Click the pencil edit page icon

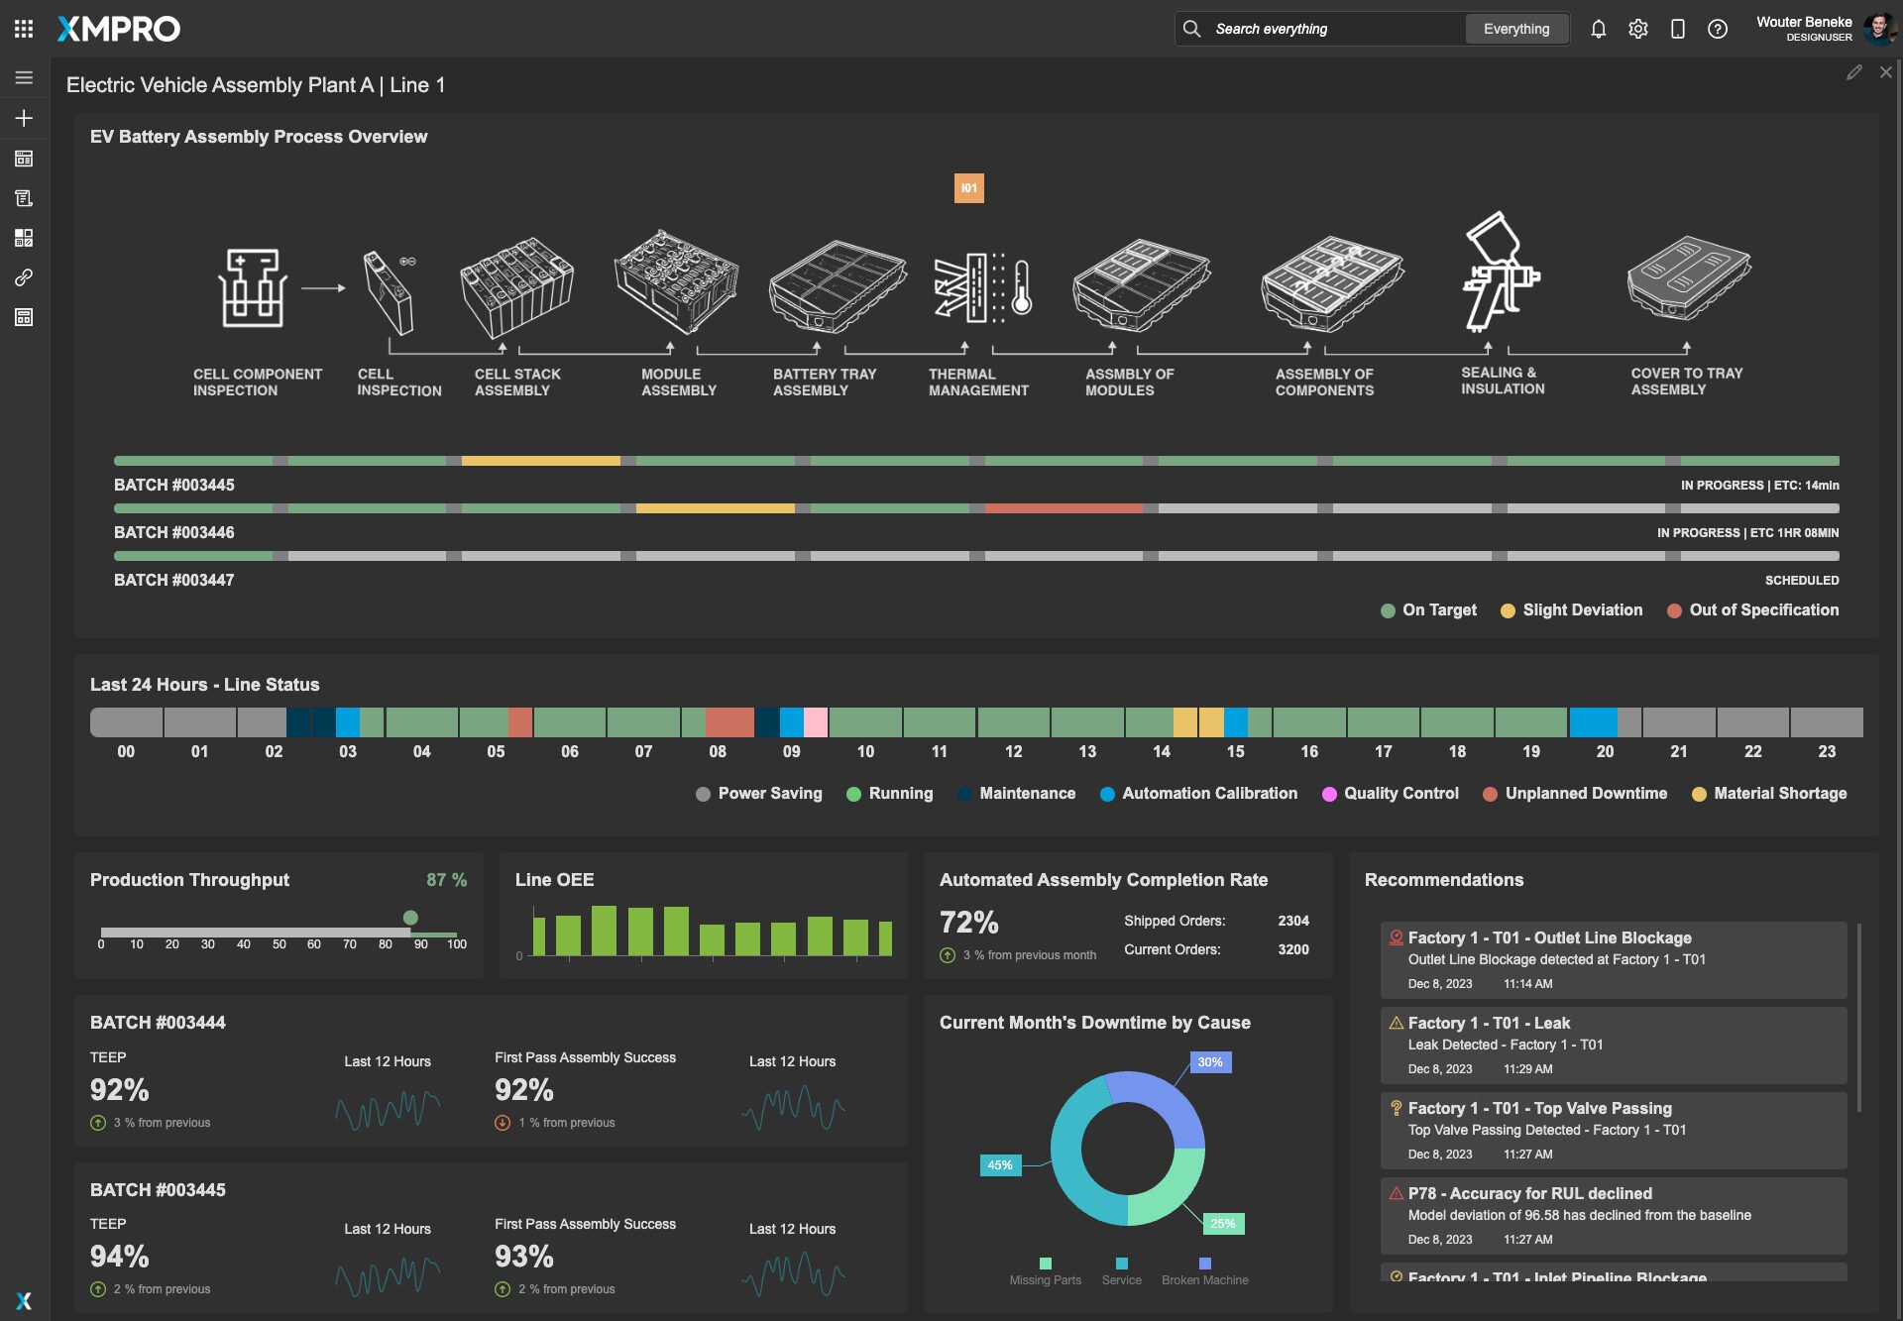click(1853, 72)
